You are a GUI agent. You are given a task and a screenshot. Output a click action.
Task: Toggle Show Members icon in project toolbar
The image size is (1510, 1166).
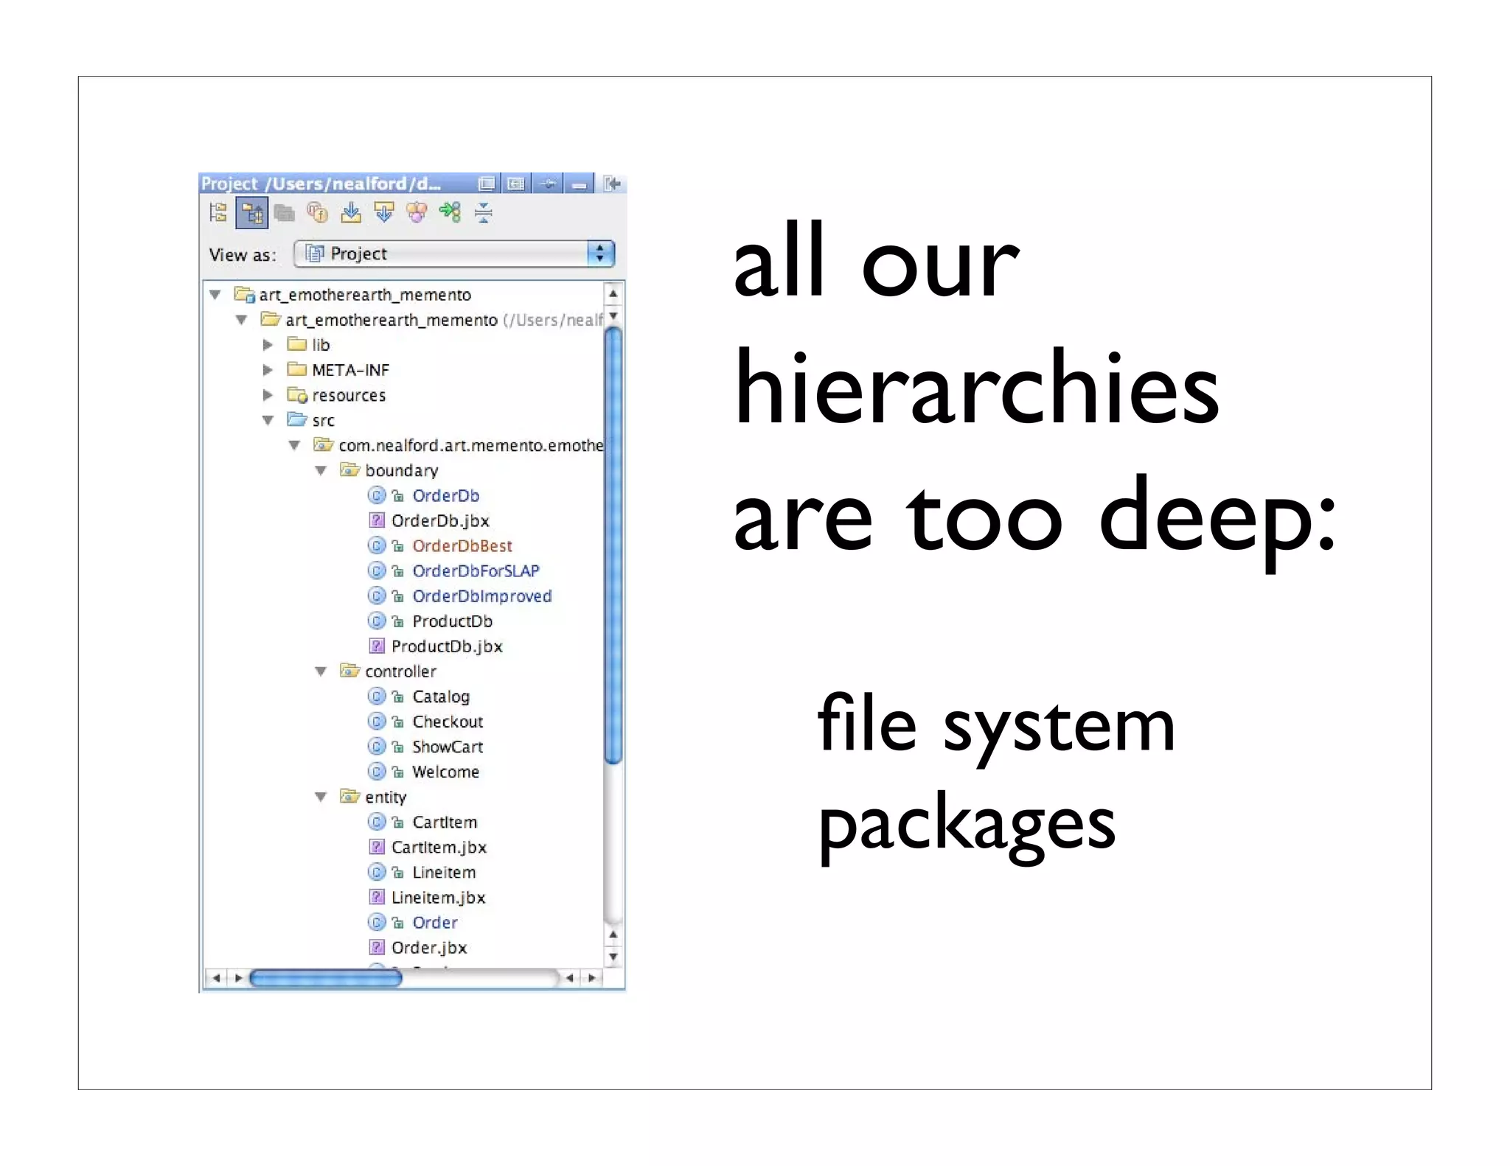(x=318, y=213)
